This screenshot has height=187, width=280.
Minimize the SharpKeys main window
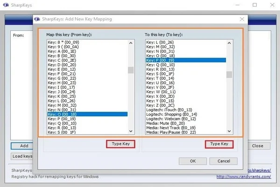tap(238, 5)
